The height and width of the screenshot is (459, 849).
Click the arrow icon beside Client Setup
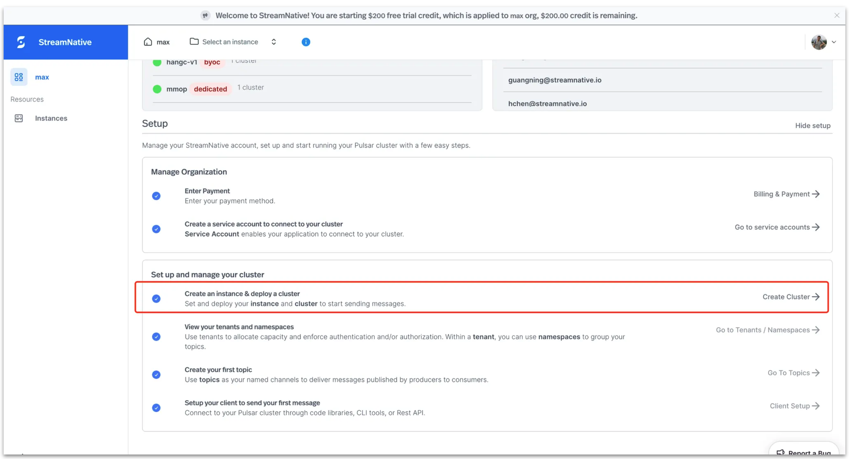[816, 406]
